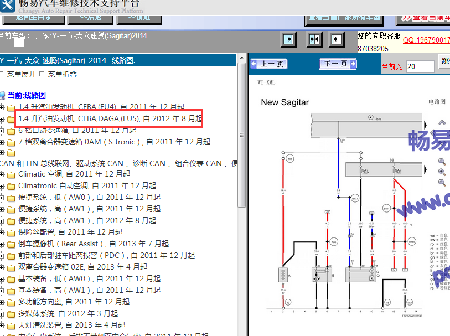Click the 跳 jump-to-page button
The height and width of the screenshot is (336, 450).
pyautogui.click(x=444, y=61)
